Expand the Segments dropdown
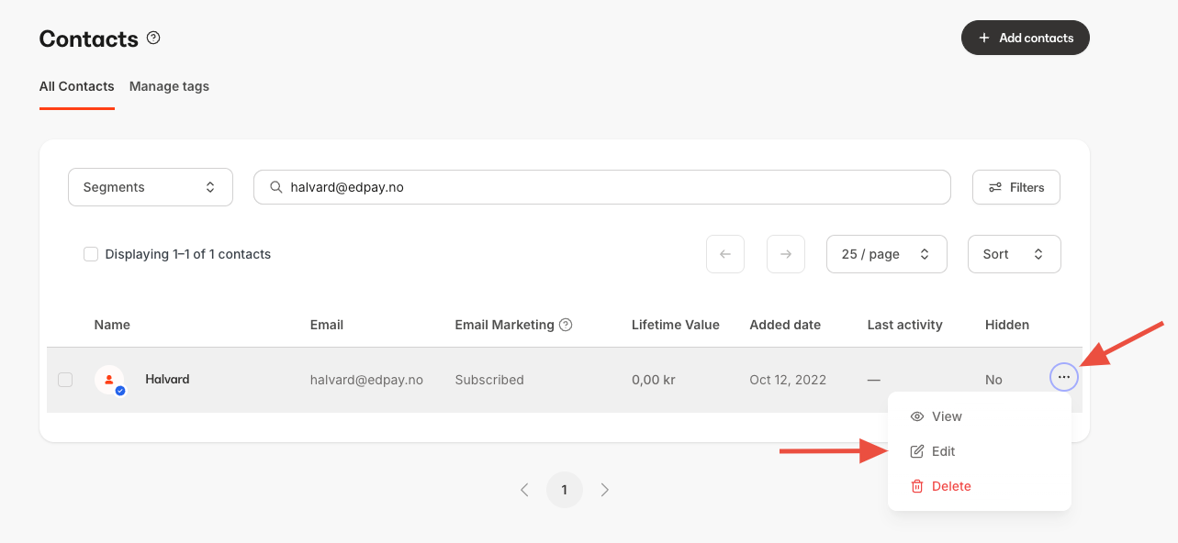 click(x=151, y=187)
